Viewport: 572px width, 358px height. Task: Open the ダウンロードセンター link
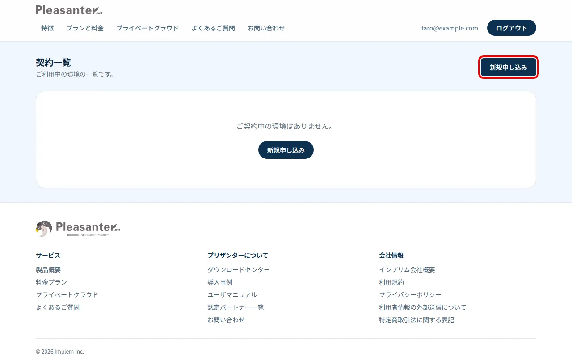[239, 270]
